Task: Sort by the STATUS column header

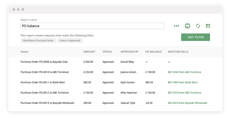Action: [x=107, y=52]
